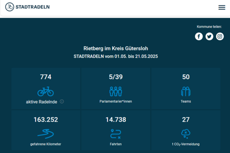Share the commune on Twitter
Viewport: 230px width, 153px height.
click(x=209, y=36)
